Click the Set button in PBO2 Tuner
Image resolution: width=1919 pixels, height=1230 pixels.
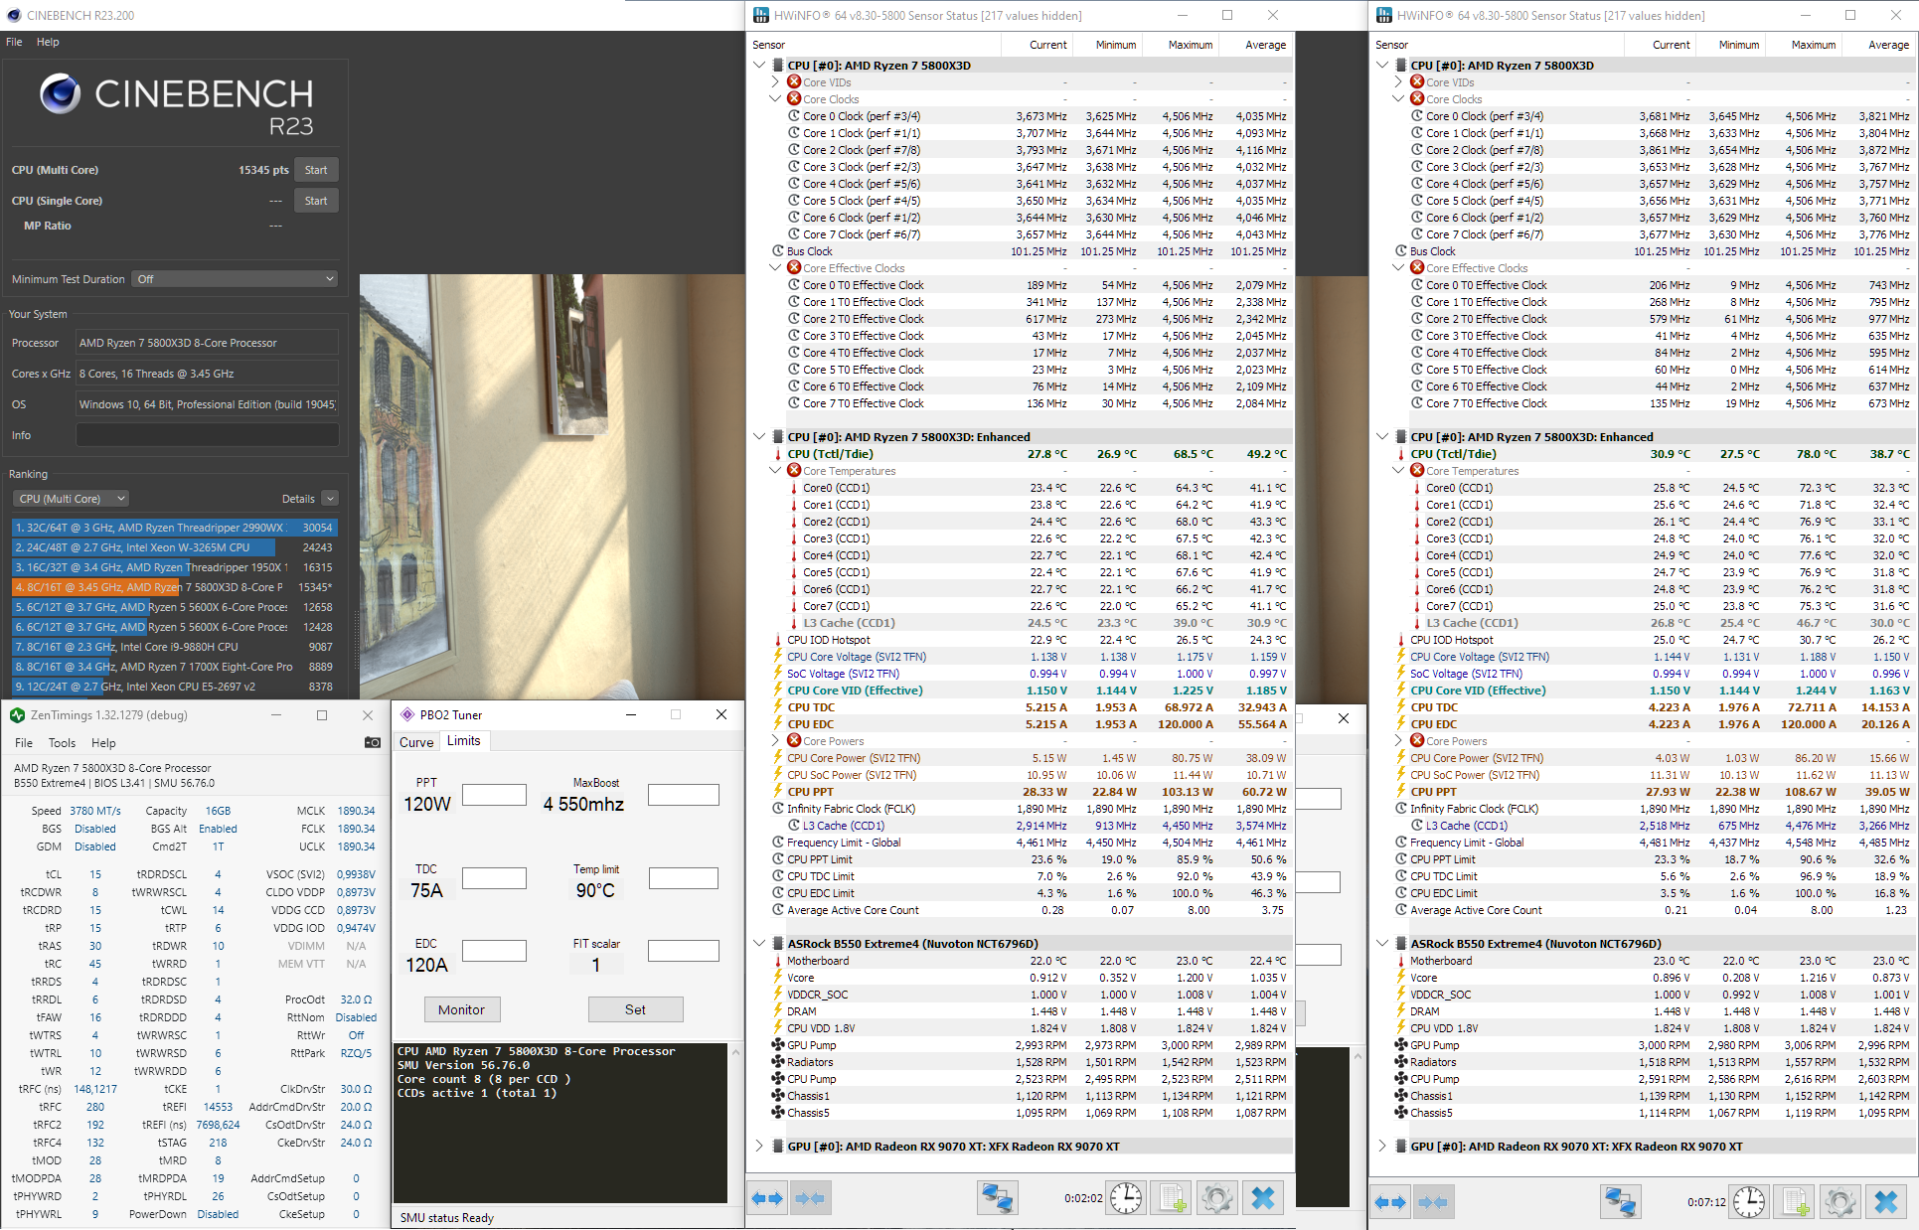click(x=635, y=1009)
